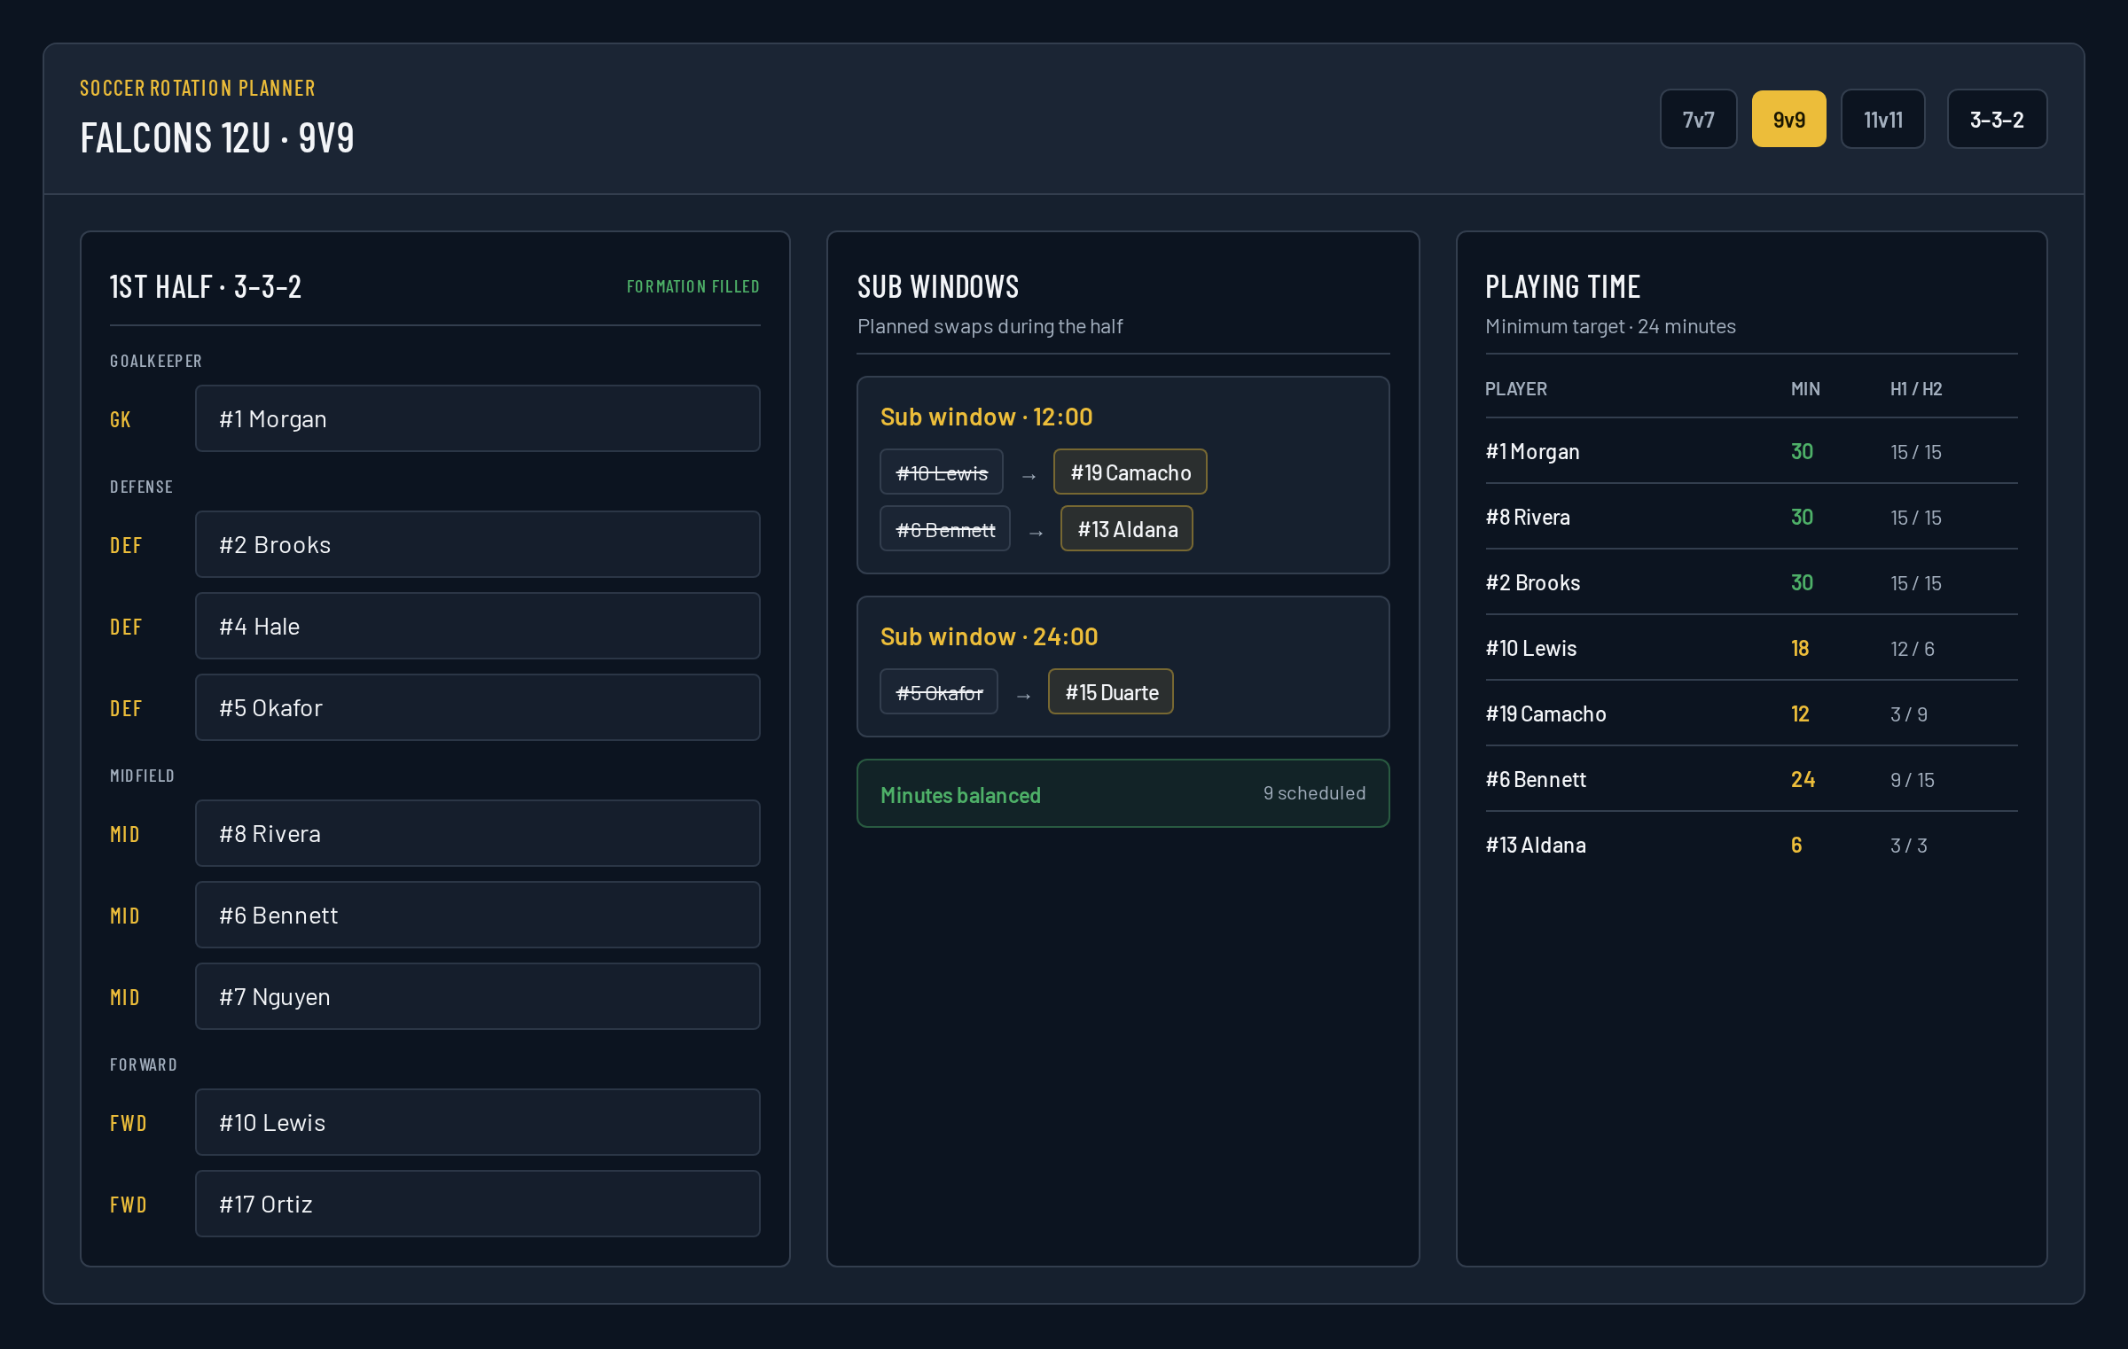Image resolution: width=2128 pixels, height=1349 pixels.
Task: Click the PLAYER column header
Action: point(1515,388)
